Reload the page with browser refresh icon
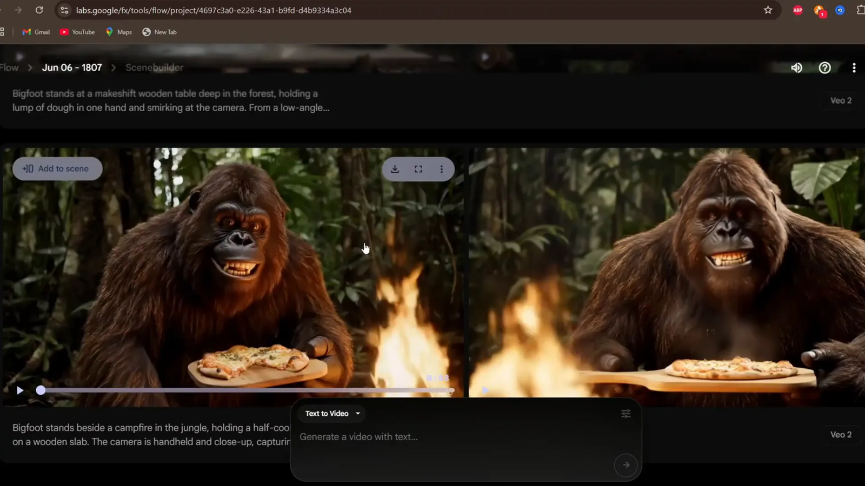865x486 pixels. tap(39, 10)
